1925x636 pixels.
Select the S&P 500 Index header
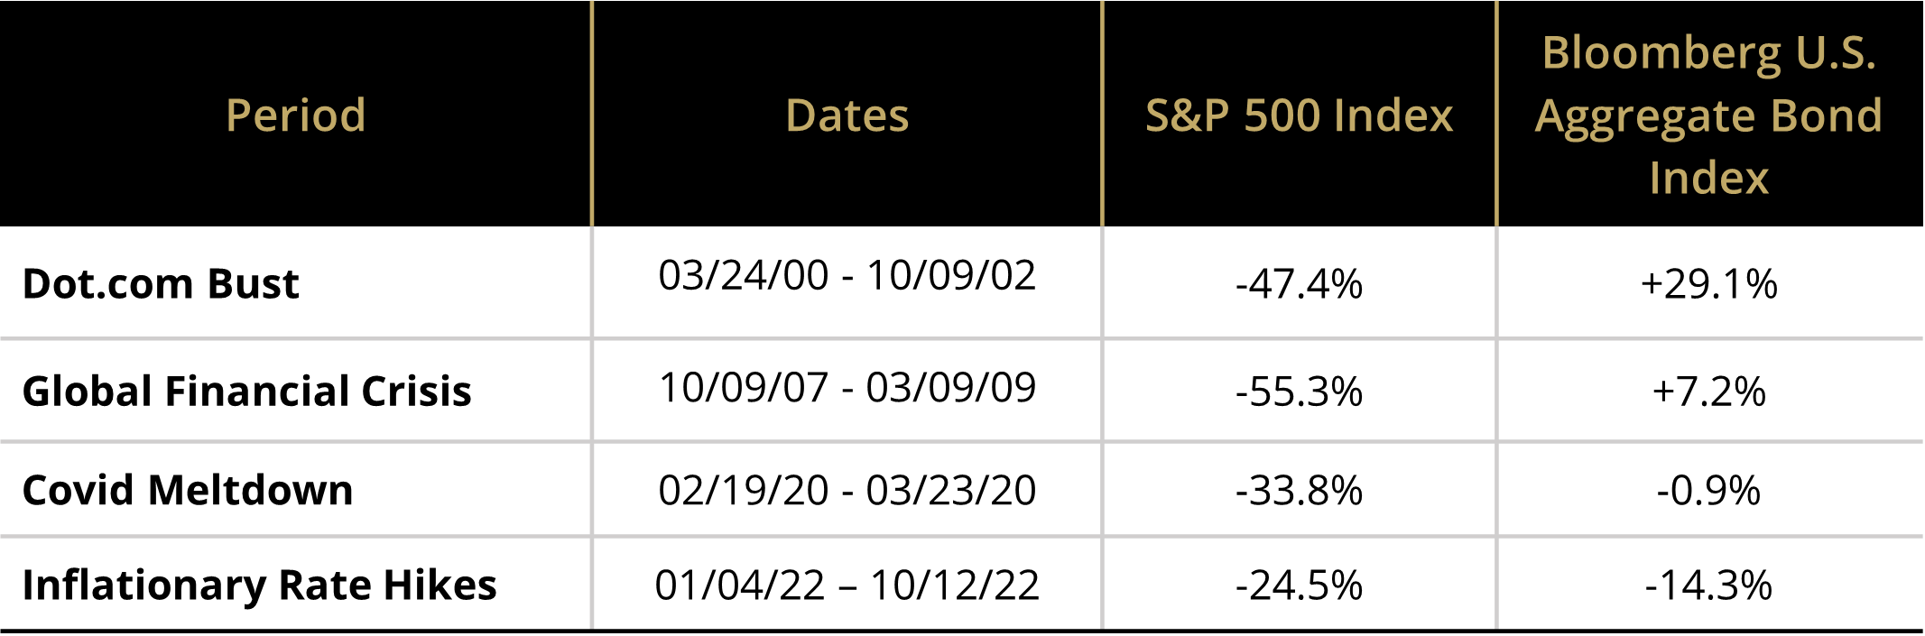click(1299, 115)
